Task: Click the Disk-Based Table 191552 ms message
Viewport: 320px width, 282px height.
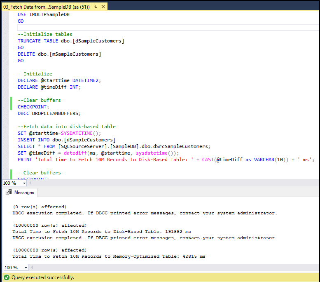Action: [101, 232]
